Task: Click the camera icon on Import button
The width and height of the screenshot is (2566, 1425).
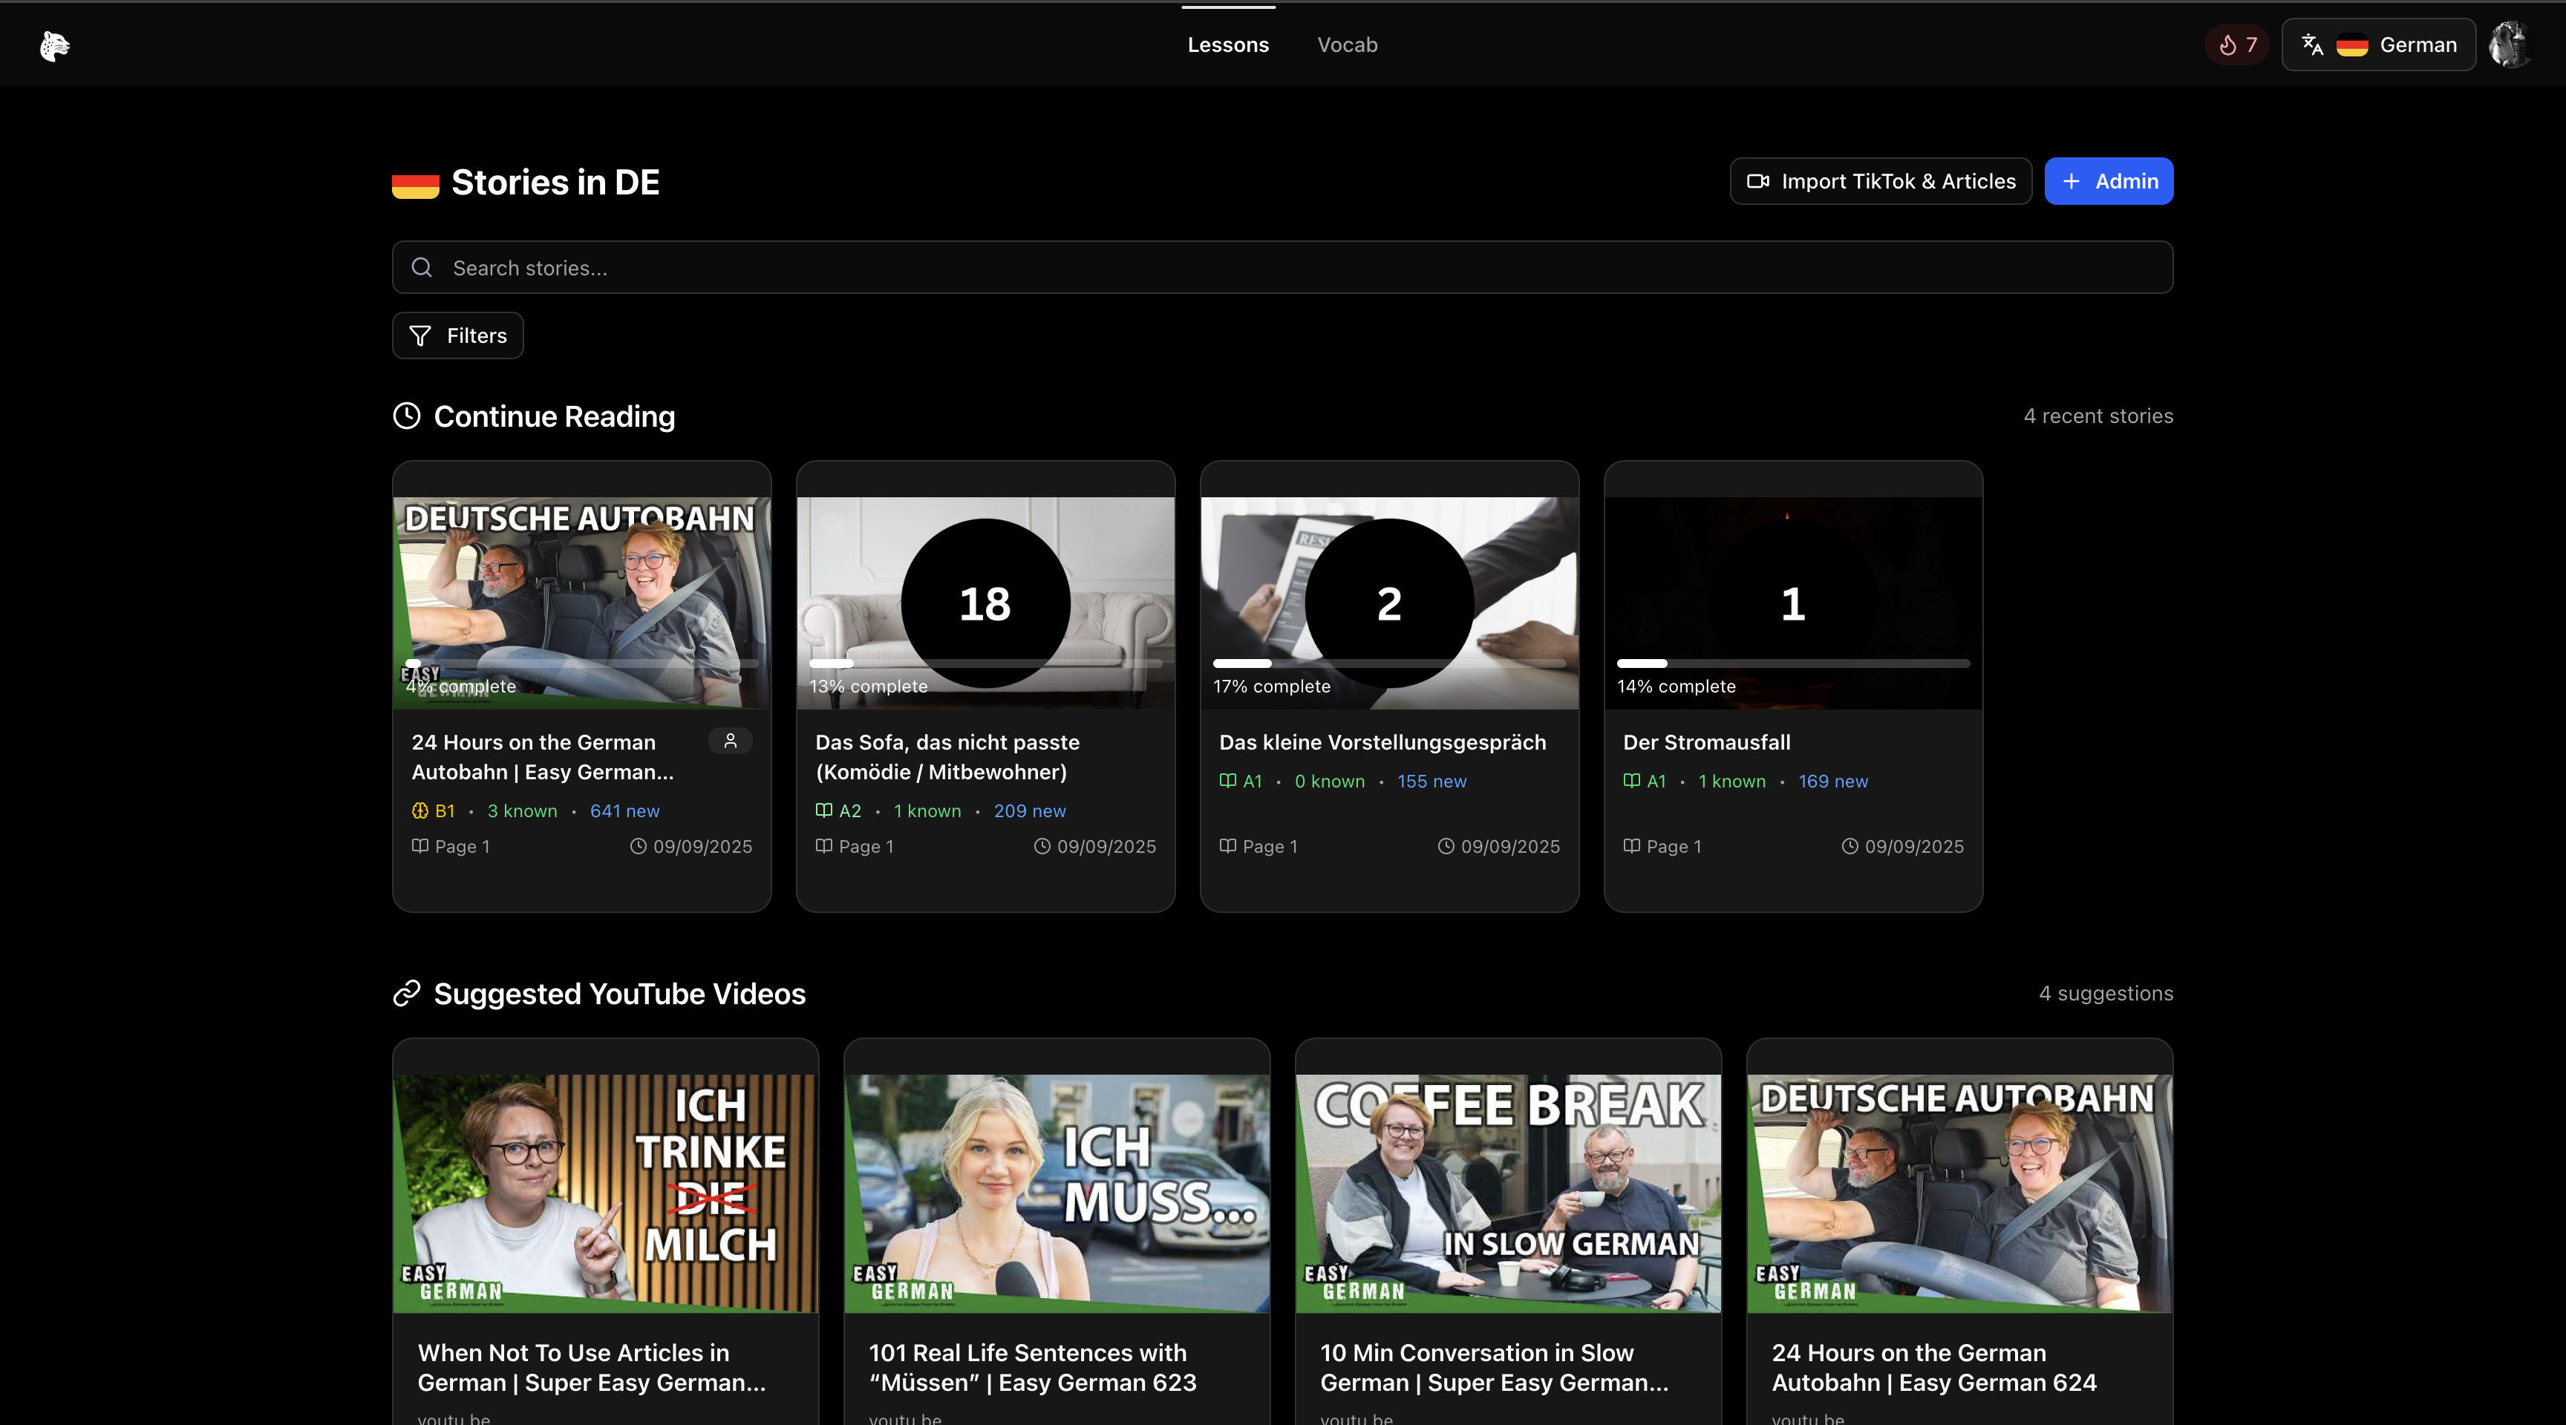Action: [x=1758, y=181]
